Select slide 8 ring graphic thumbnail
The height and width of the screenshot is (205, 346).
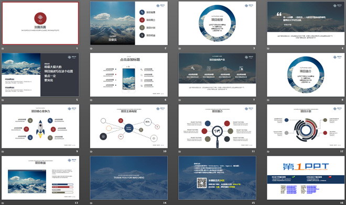(306, 75)
